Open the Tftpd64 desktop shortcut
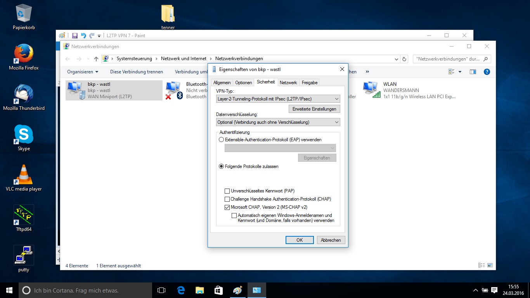This screenshot has height=298, width=530. coord(24,215)
